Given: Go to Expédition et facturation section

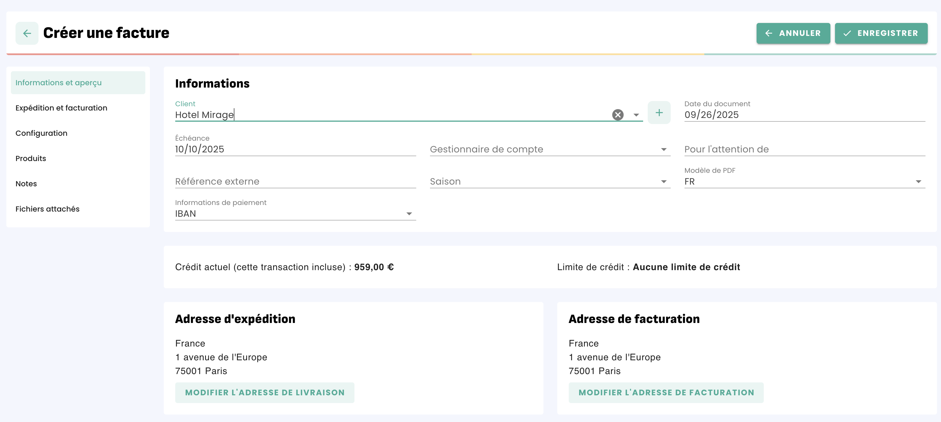Looking at the screenshot, I should tap(61, 108).
